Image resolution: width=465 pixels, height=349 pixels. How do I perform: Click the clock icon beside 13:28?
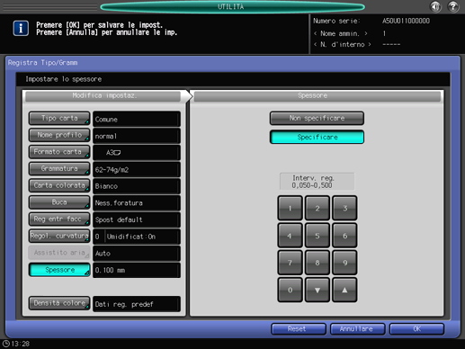(x=5, y=344)
